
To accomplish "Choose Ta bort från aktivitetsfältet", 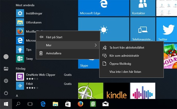I will point(131,48).
